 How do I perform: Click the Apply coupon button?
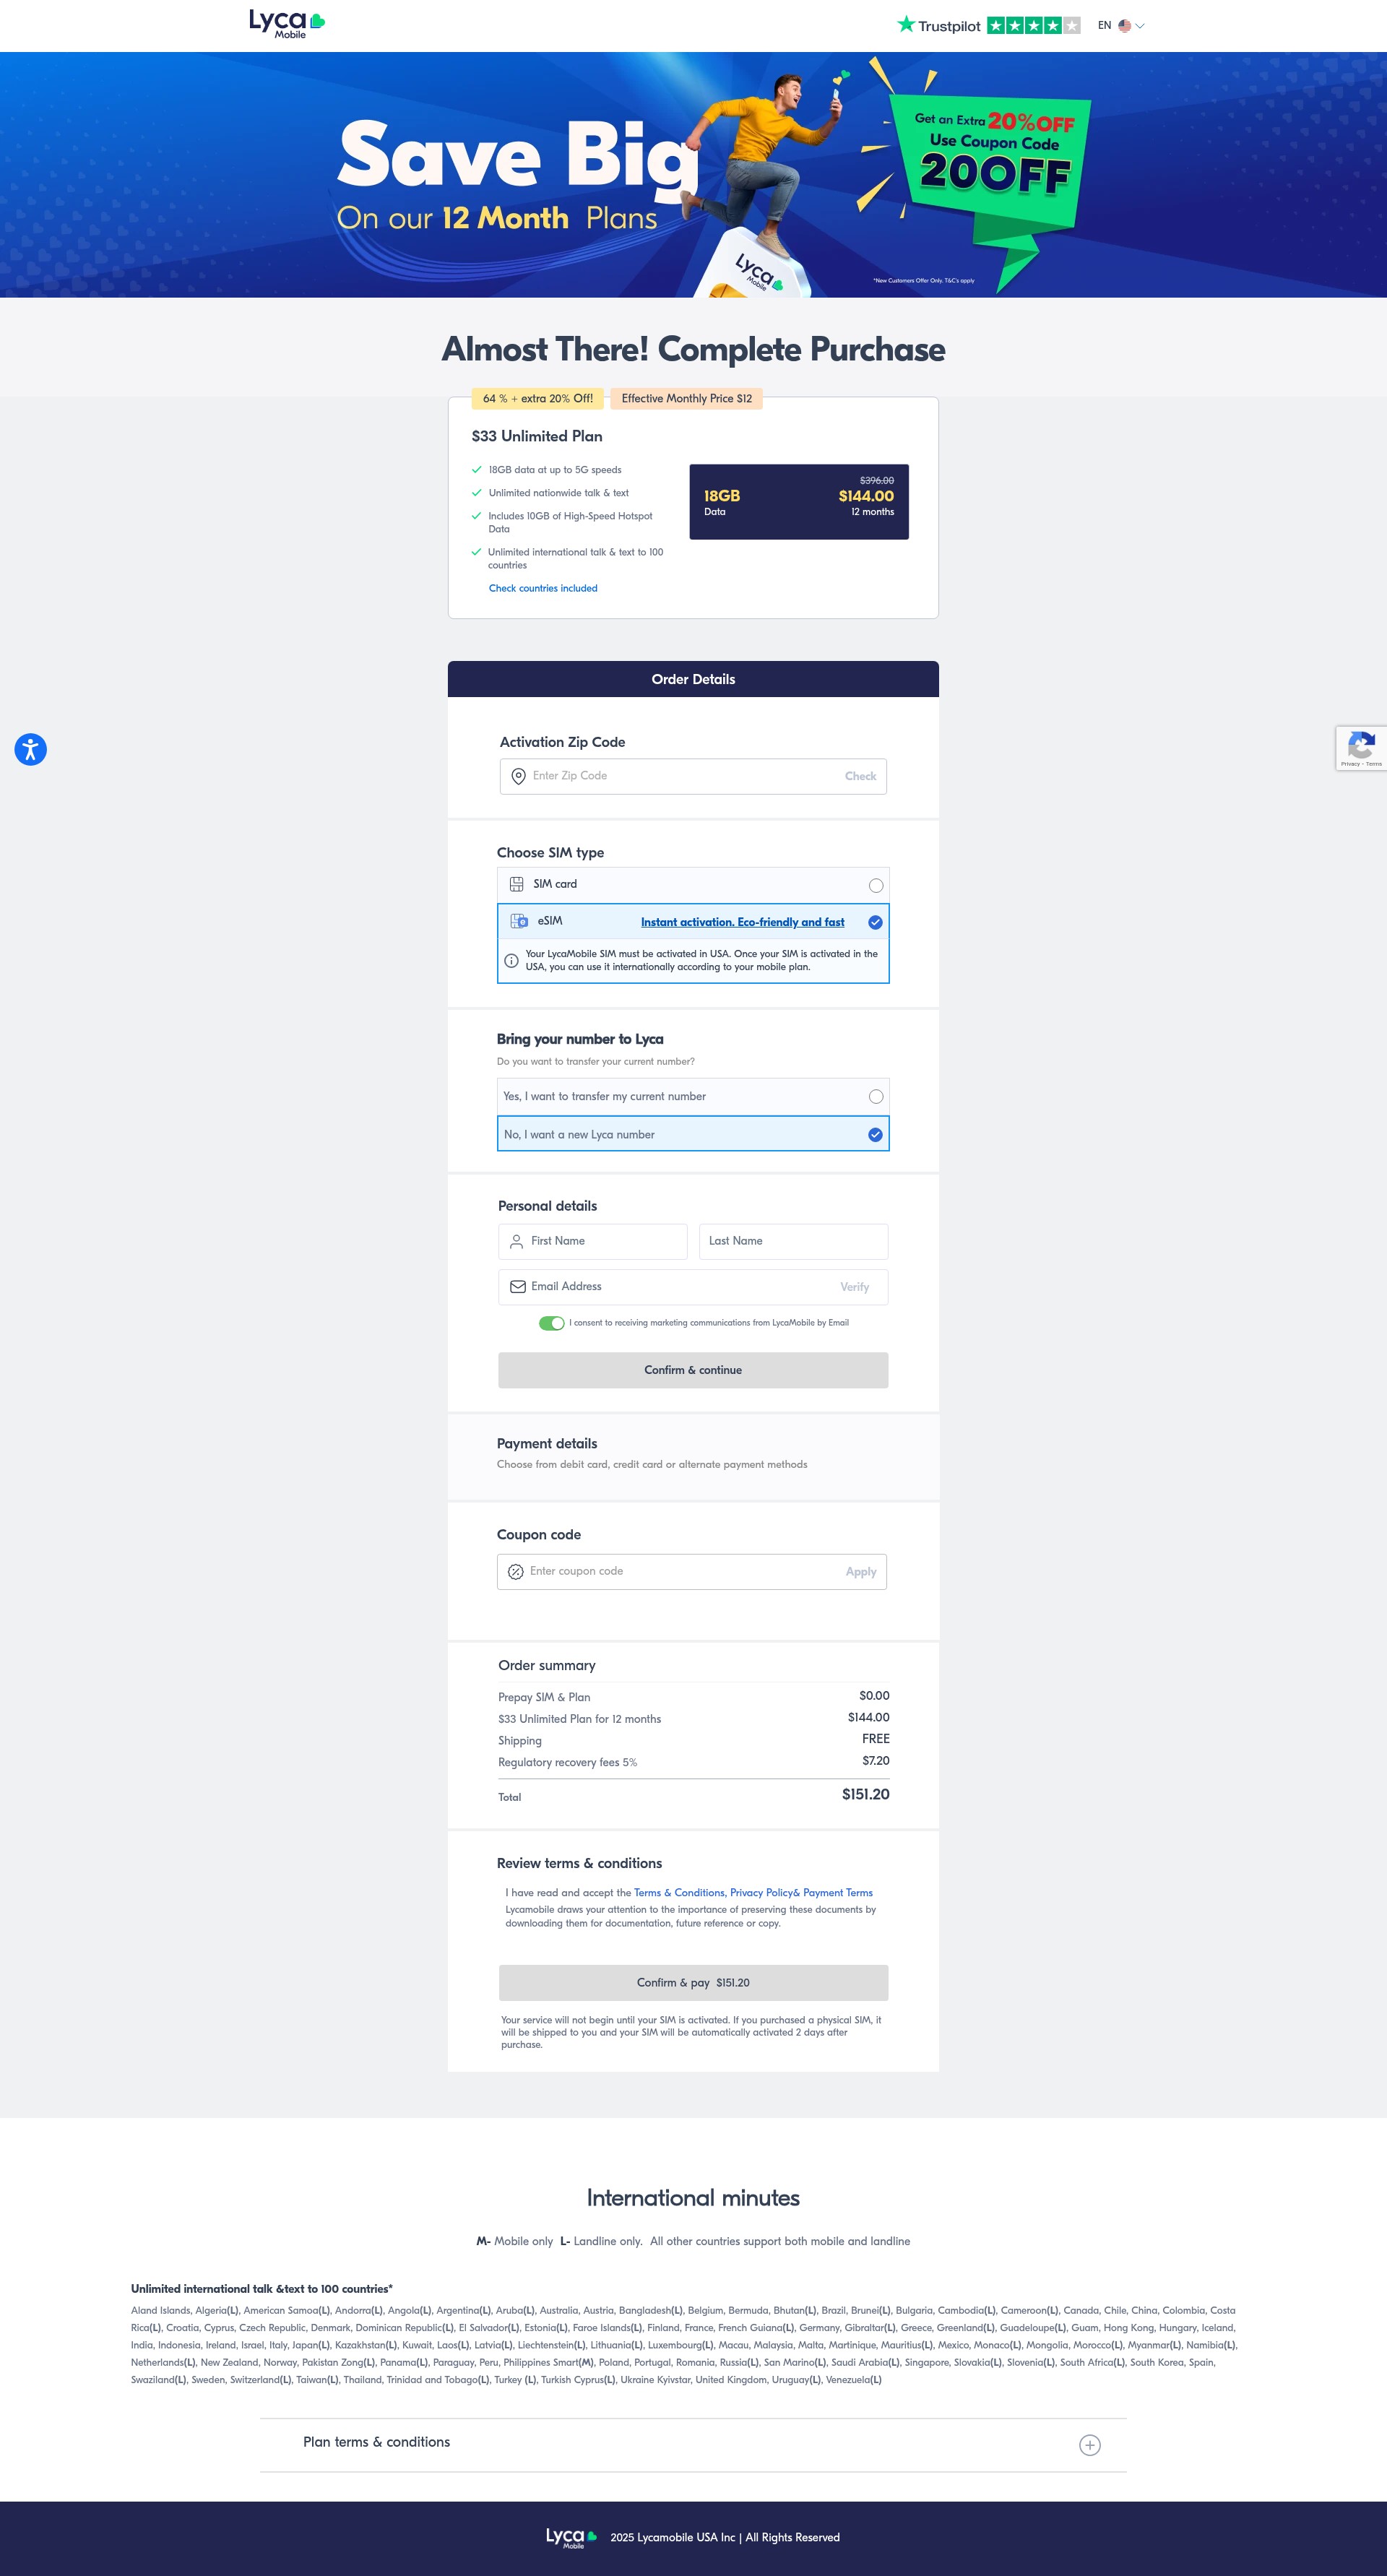(860, 1572)
